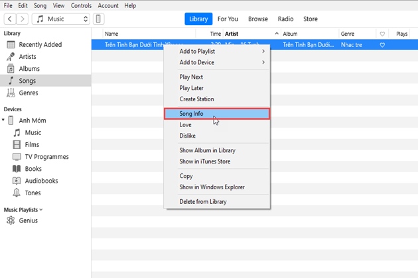Sort songs by the Artist column header

point(232,33)
